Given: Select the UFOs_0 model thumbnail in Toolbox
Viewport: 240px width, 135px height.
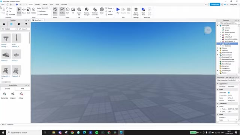Looking at the screenshot, I should pos(16,54).
